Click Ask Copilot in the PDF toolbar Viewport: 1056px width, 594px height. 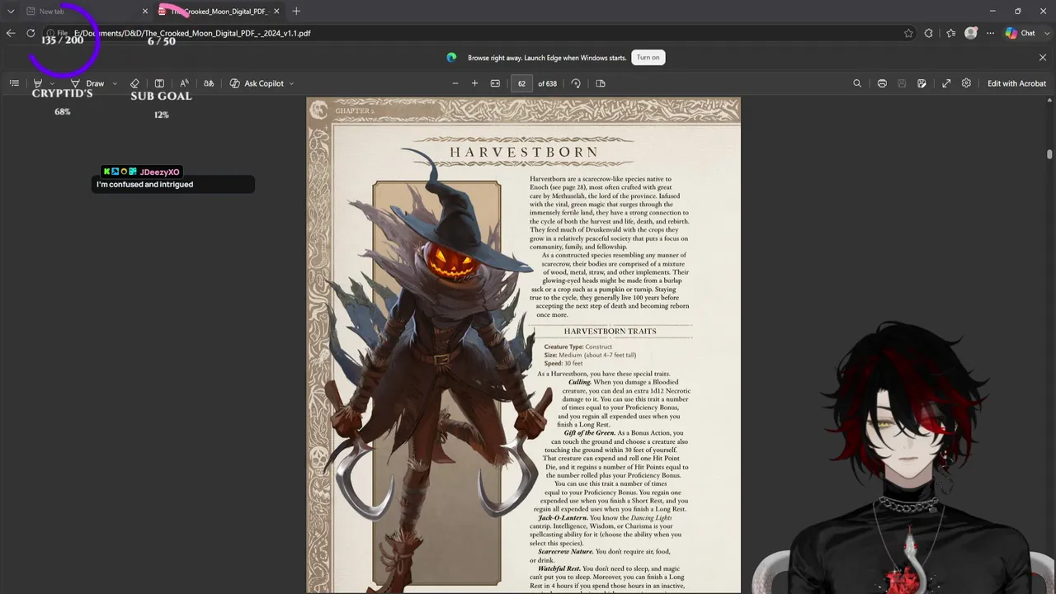257,83
